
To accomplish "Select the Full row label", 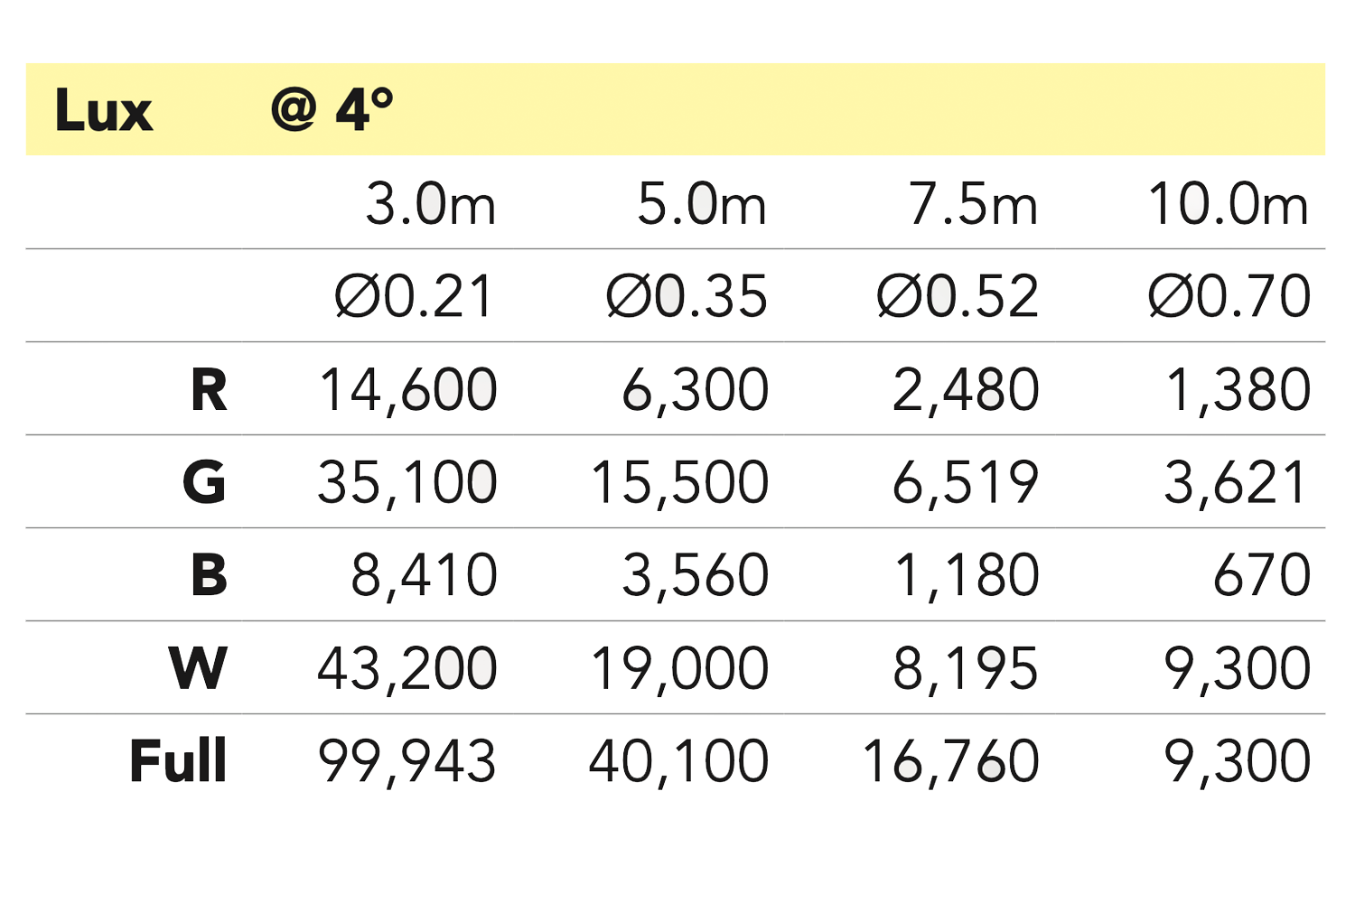I will click(178, 760).
